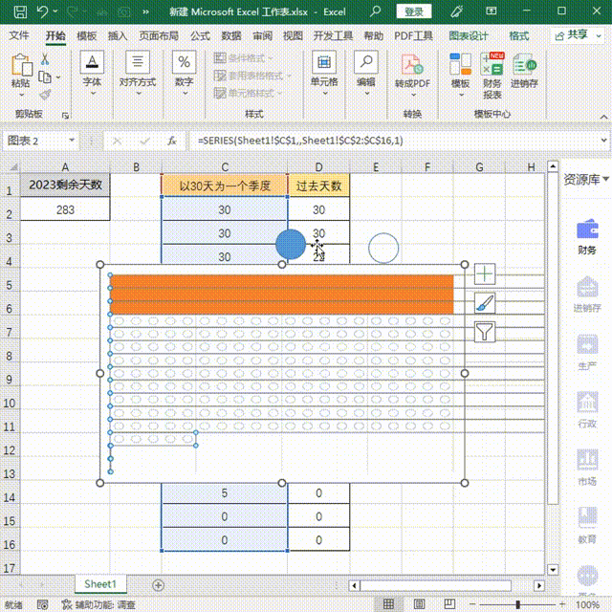Open the 剪贴板 dialog launcher
Viewport: 612px width, 612px height.
point(65,115)
